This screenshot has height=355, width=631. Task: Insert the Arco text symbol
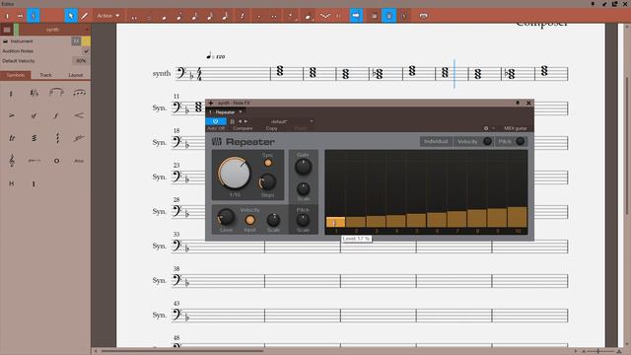pyautogui.click(x=79, y=161)
